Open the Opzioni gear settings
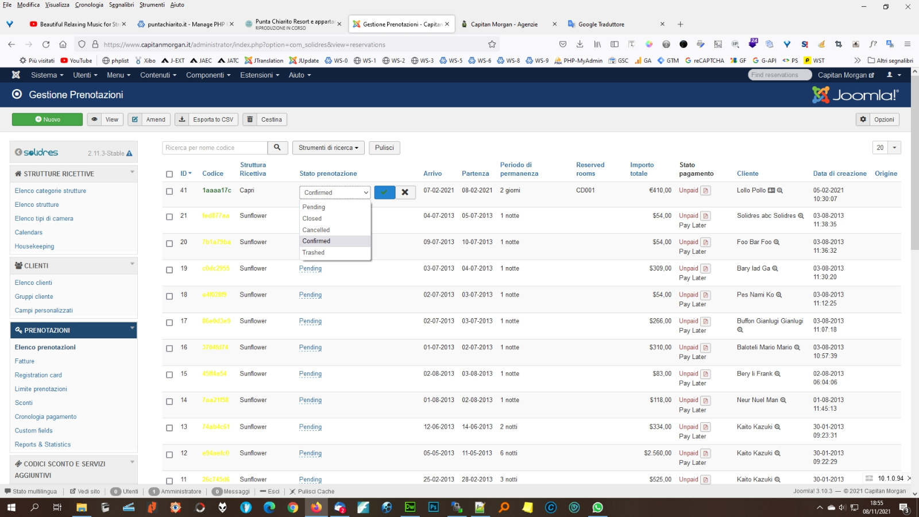919x517 pixels. point(877,119)
